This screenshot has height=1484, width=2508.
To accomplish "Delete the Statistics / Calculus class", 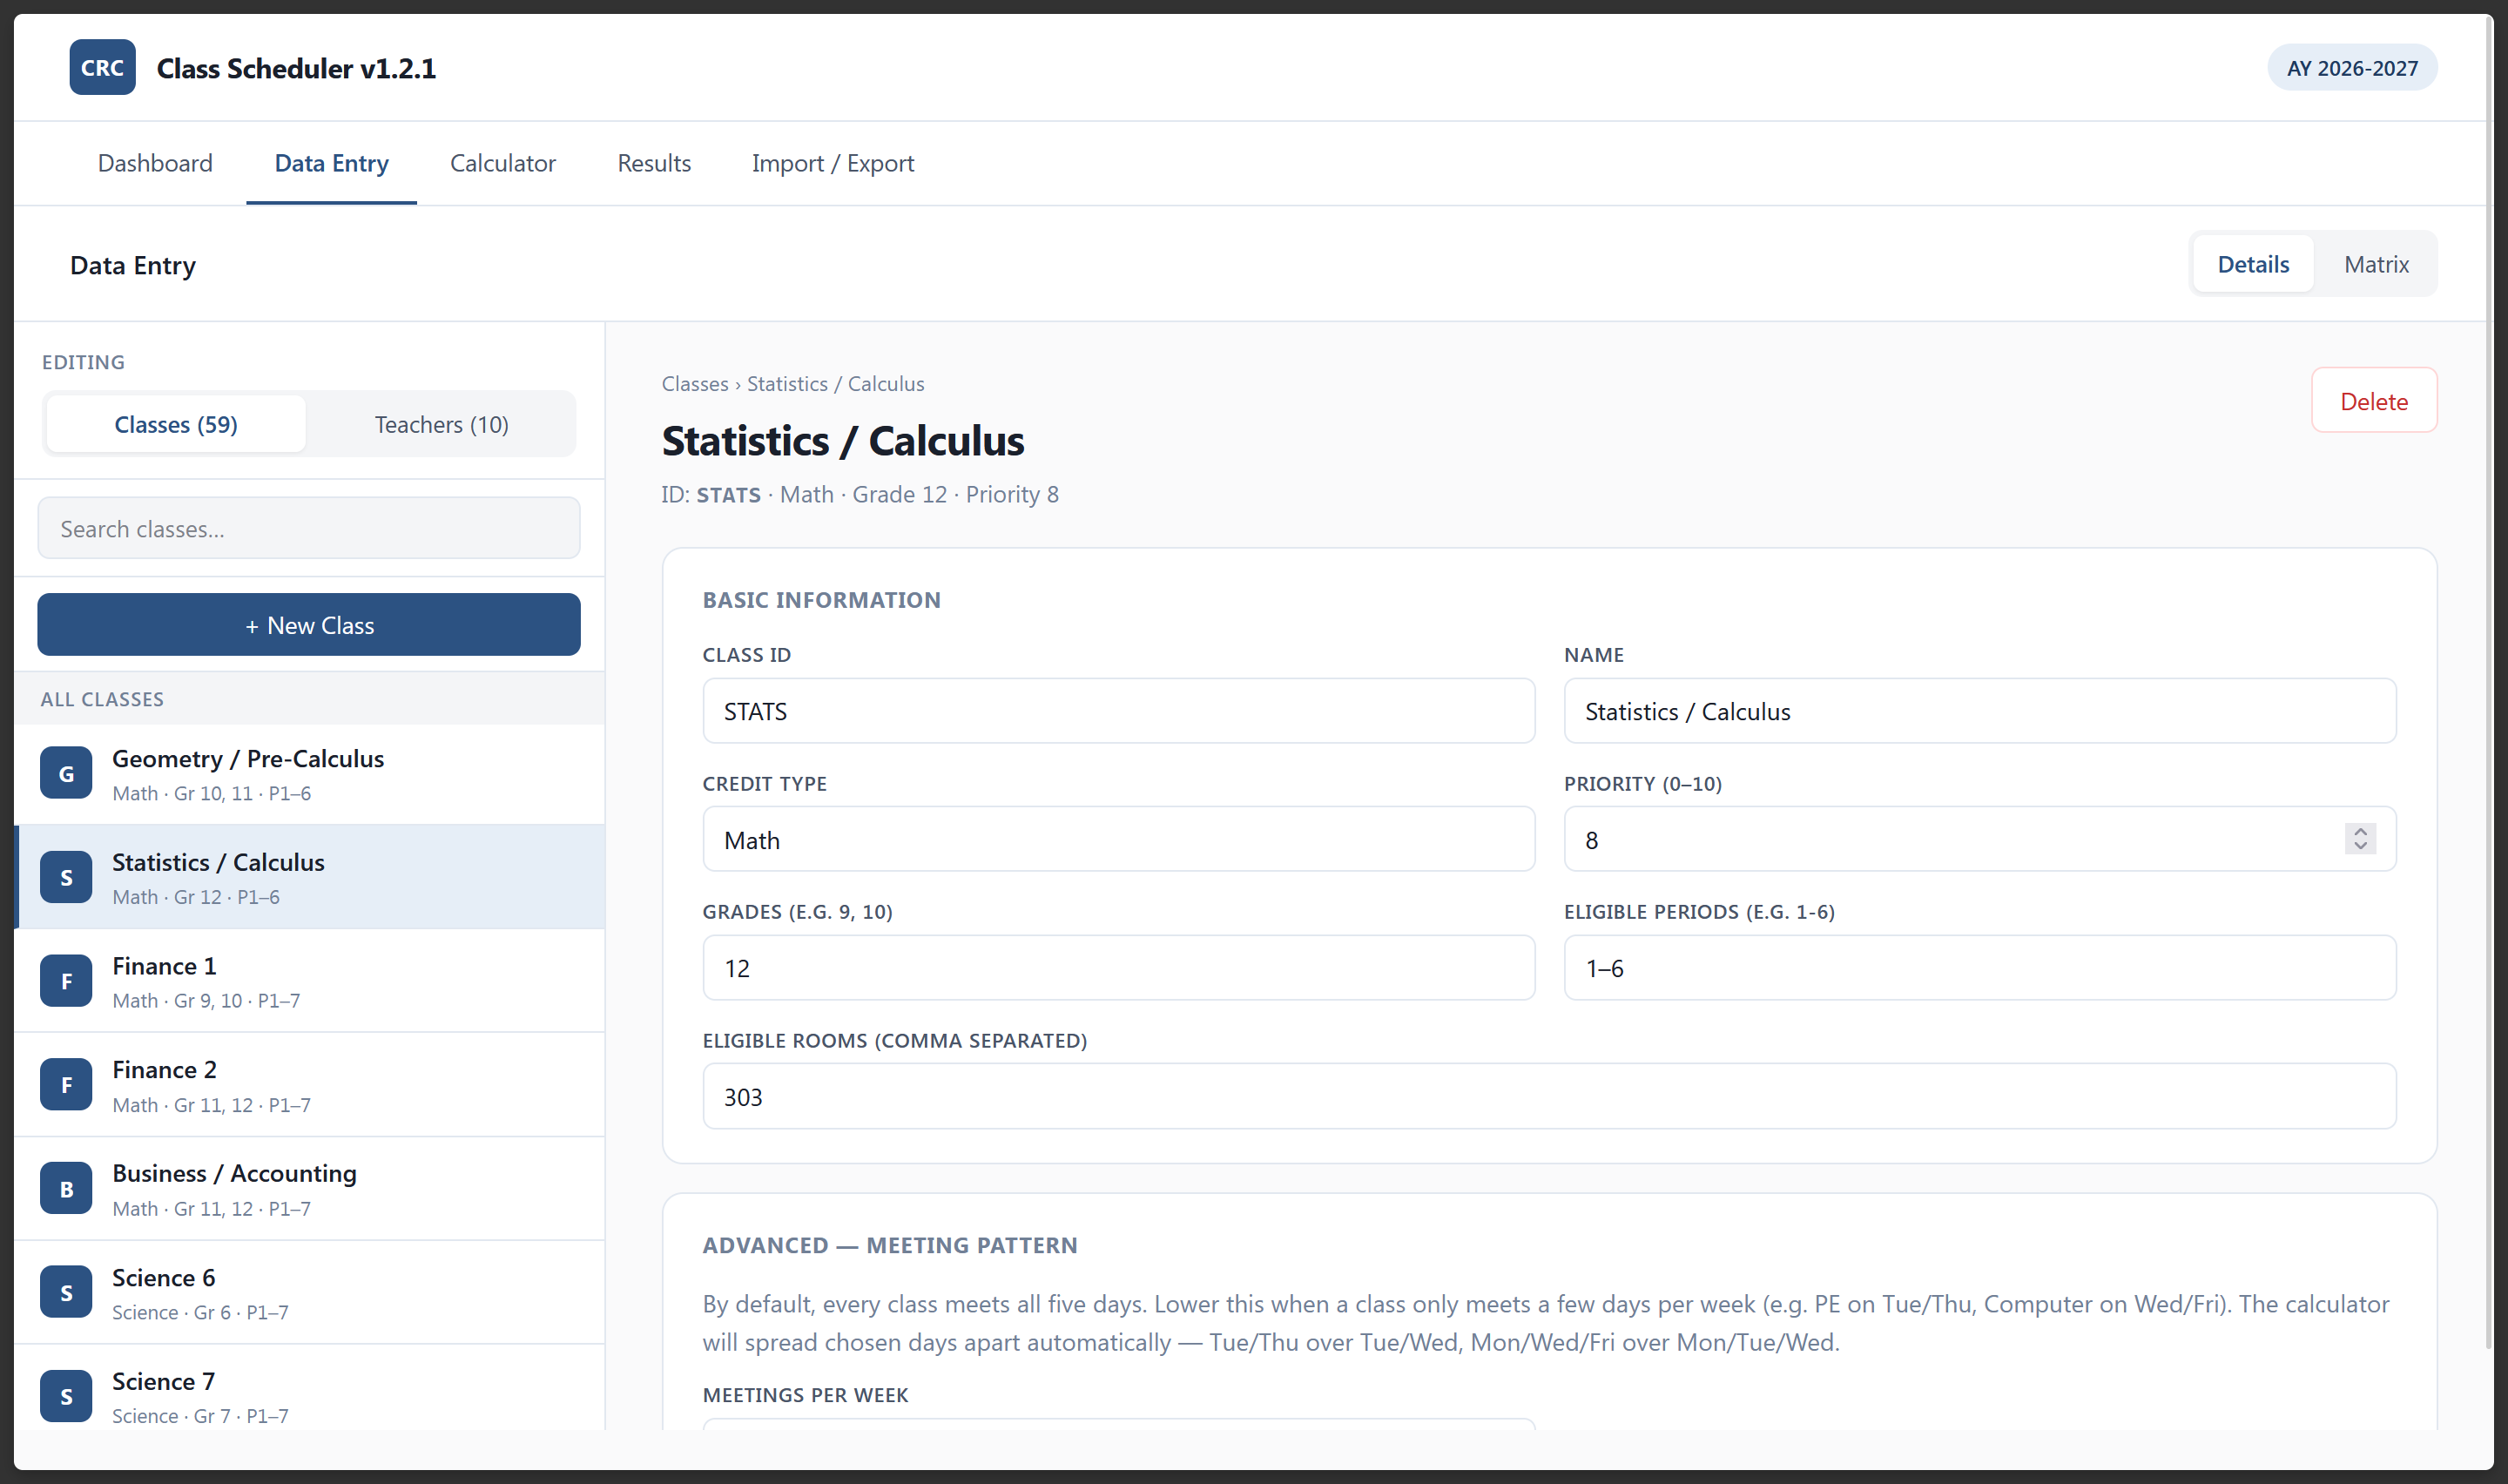I will click(x=2374, y=401).
